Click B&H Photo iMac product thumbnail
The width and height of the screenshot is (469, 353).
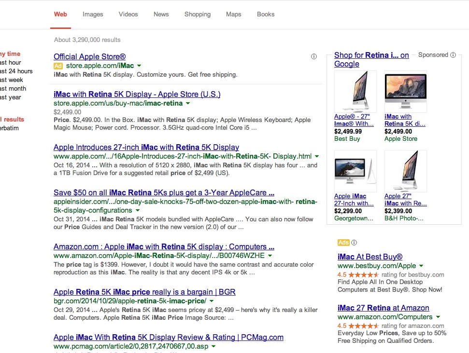tap(406, 171)
